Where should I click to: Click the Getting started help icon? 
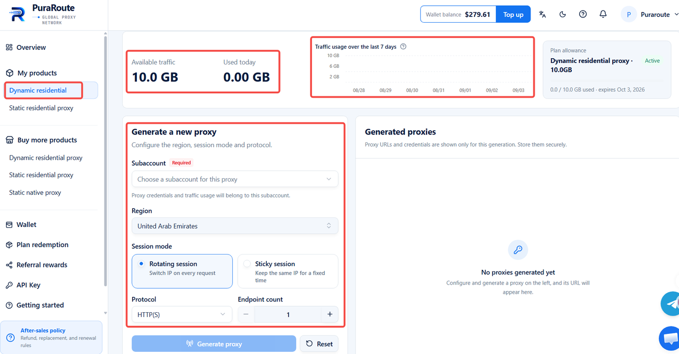[9, 305]
